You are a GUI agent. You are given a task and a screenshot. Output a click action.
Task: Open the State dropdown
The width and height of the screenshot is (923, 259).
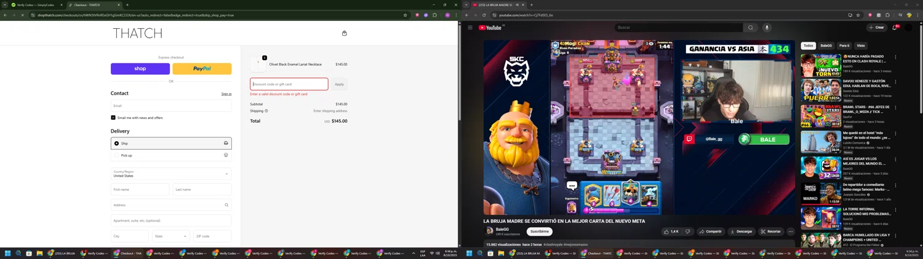coord(170,236)
